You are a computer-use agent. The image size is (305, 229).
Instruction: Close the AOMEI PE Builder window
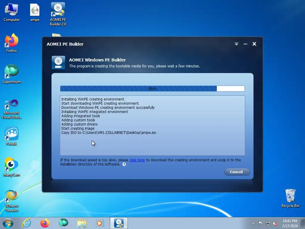[x=254, y=44]
